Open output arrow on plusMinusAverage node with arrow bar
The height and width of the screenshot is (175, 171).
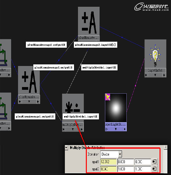(x=38, y=102)
